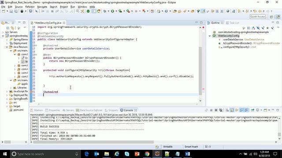The image size is (282, 158).
Task: Click the New file toolbar icon
Action: [4, 11]
